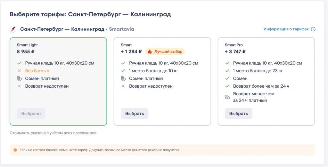Click paid exchange coins icon in Smart Light
The width and height of the screenshot is (328, 167).
click(x=19, y=78)
